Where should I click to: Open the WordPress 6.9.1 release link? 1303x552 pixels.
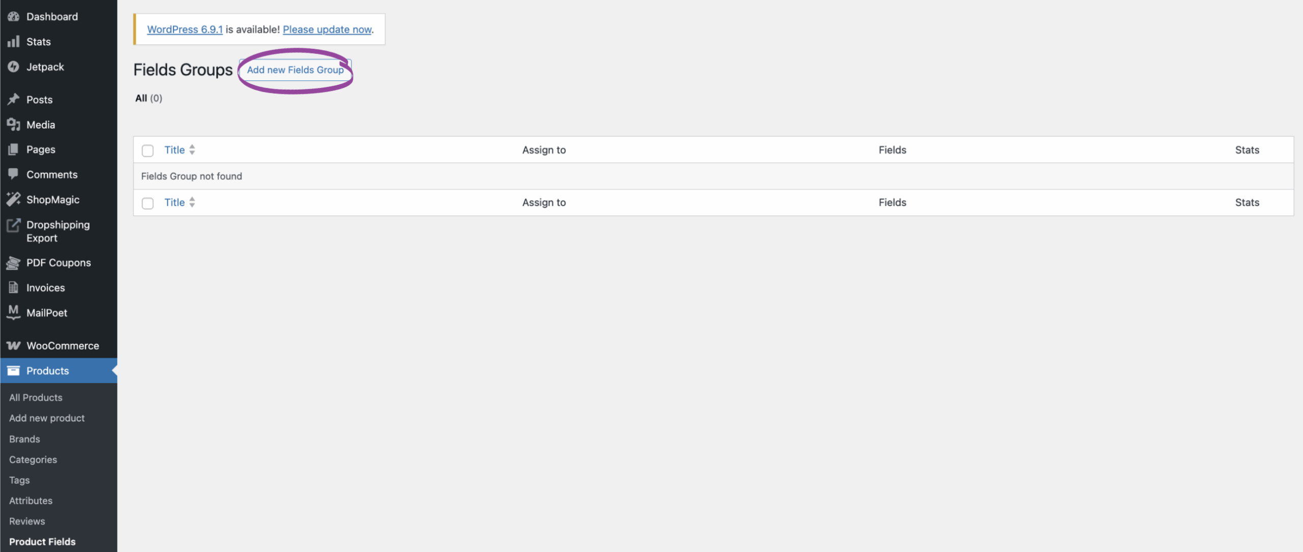click(184, 29)
